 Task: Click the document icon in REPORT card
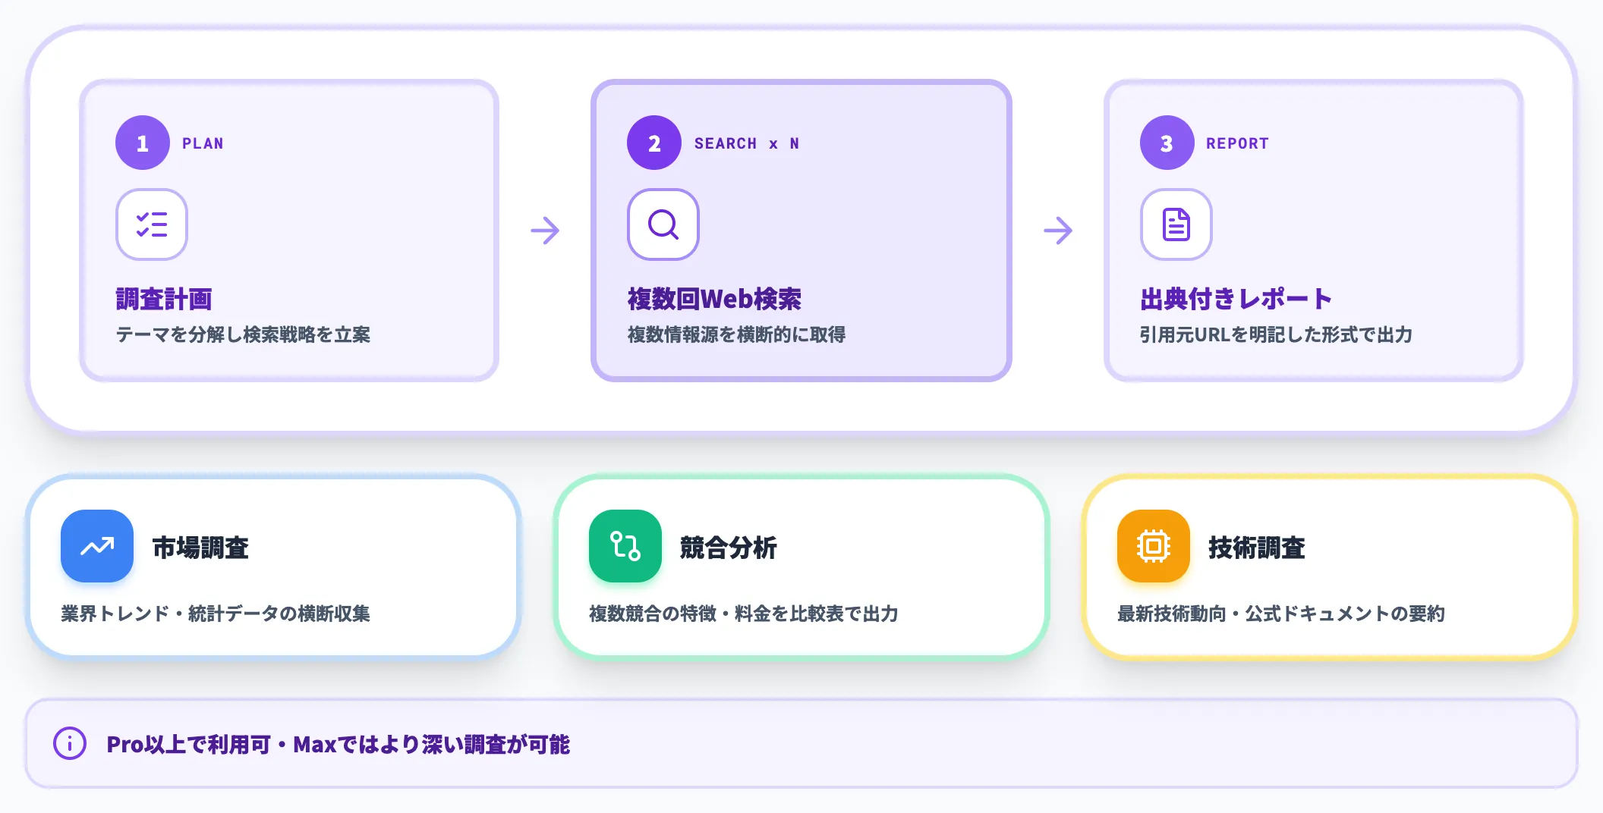[x=1176, y=224]
